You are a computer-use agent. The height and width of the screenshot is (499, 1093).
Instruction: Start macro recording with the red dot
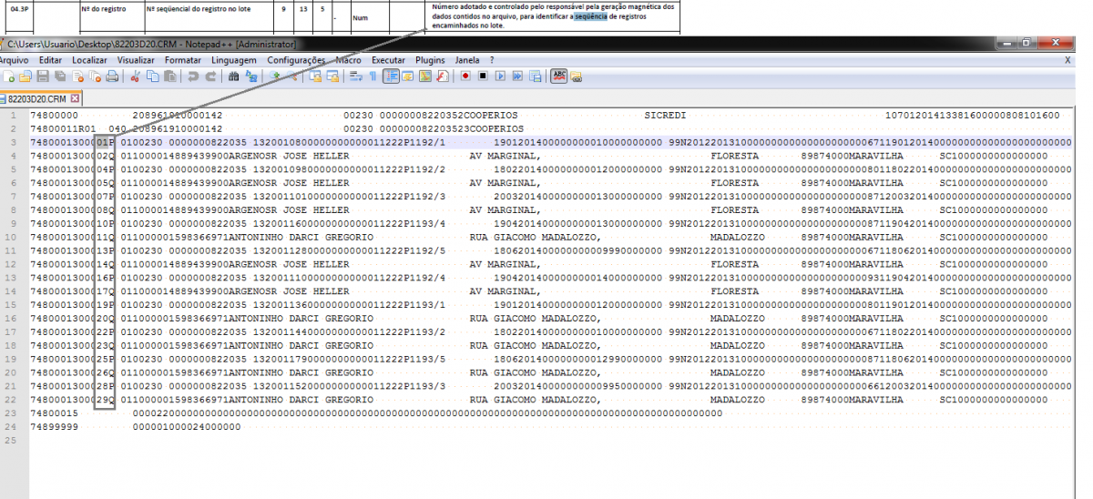coord(465,76)
